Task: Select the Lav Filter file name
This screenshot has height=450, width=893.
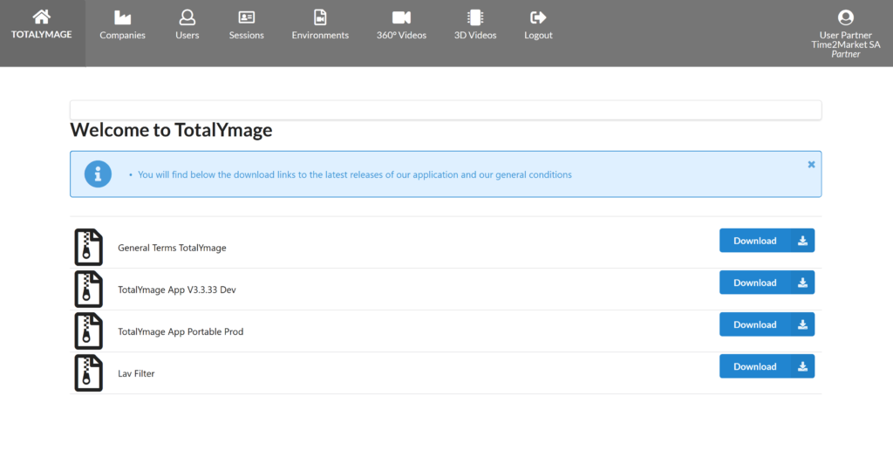Action: [136, 373]
